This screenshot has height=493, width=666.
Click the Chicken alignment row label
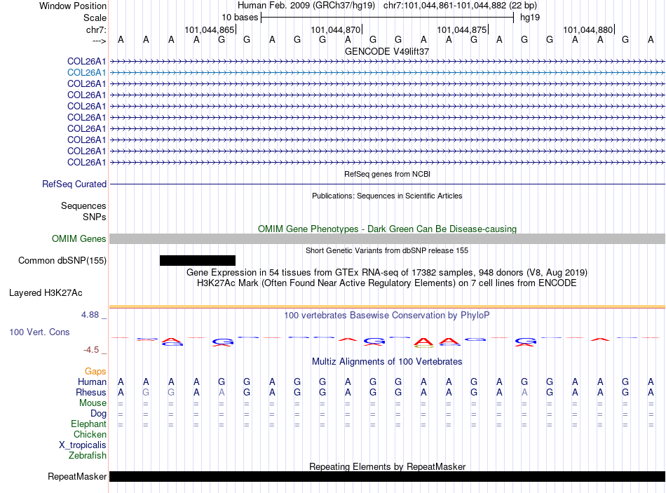90,434
